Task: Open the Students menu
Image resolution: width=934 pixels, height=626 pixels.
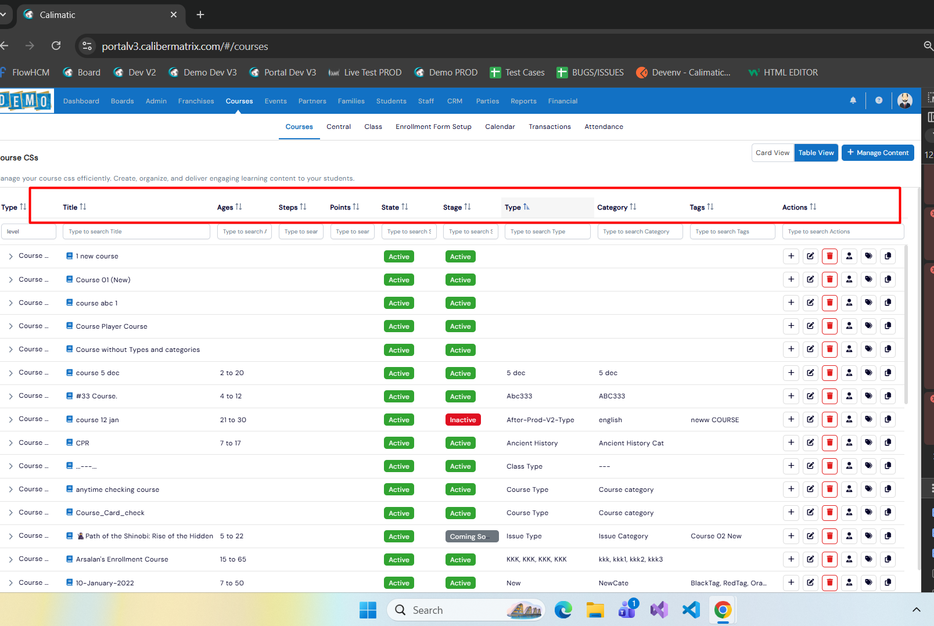Action: (x=391, y=101)
